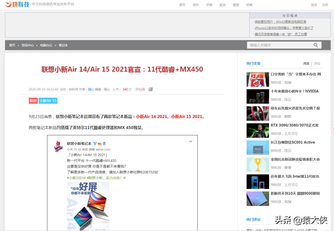This screenshot has height=231, width=334.
Task: Open iPhone12 release time headline
Action: click(x=284, y=28)
